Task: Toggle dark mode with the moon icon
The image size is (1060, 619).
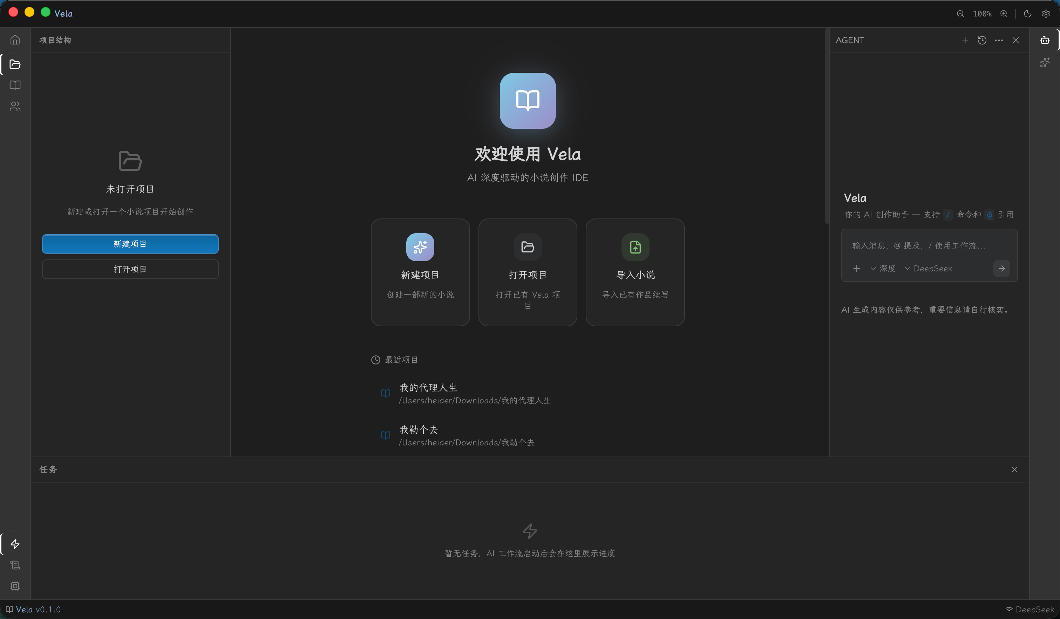Action: tap(1027, 13)
